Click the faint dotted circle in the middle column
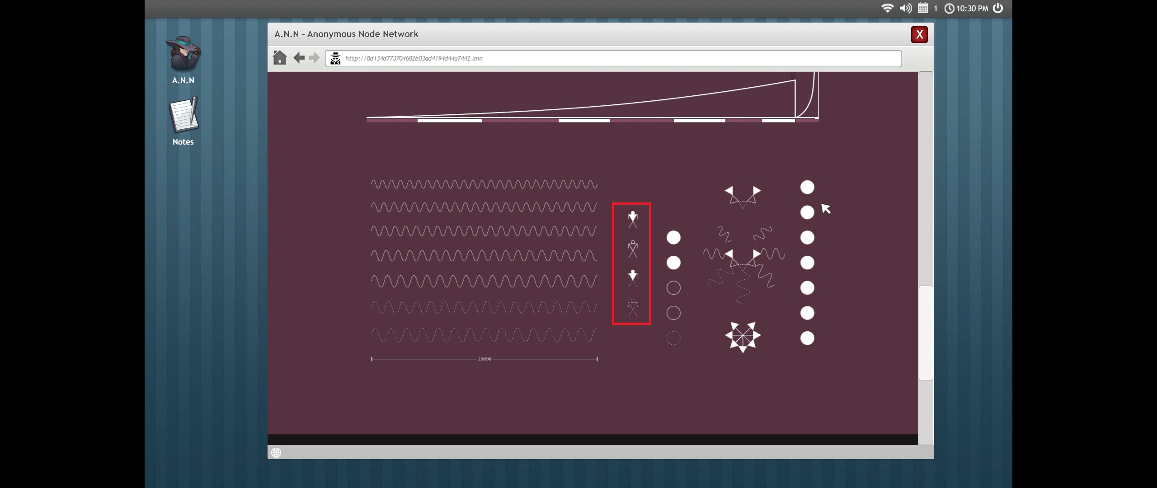This screenshot has width=1157, height=488. point(673,338)
